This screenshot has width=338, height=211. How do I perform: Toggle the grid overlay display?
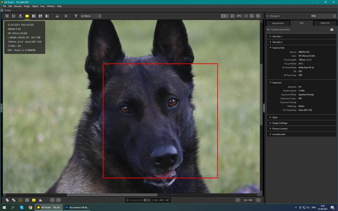(27, 200)
